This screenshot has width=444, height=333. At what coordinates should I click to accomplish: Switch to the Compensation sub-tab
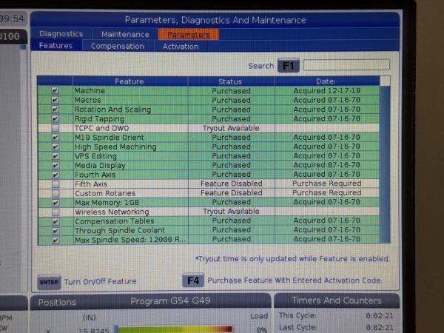click(118, 46)
